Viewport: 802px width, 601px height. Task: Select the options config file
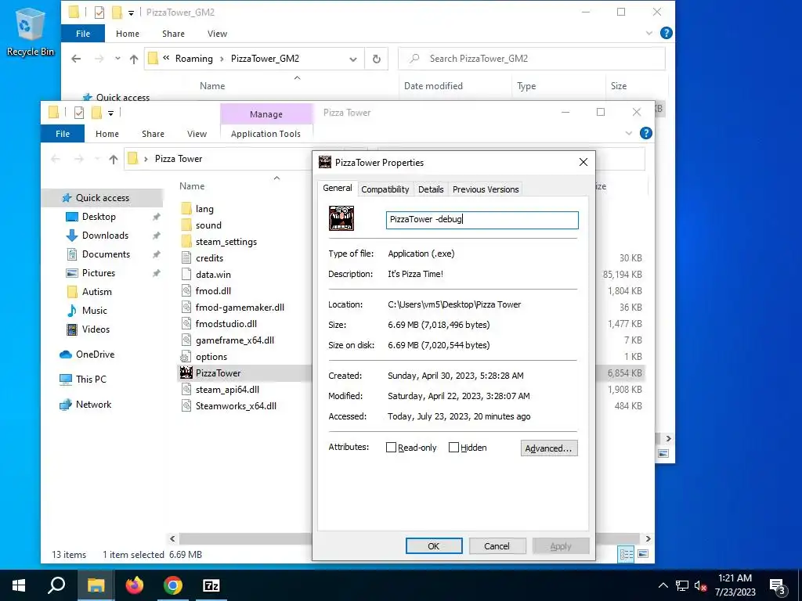coord(211,357)
